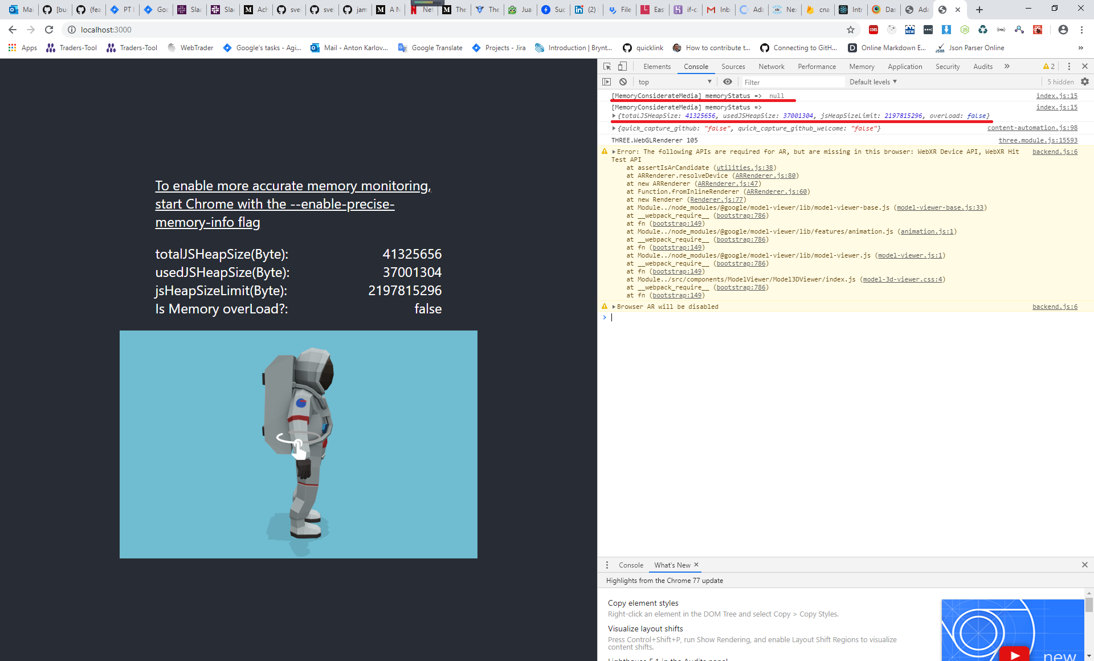Show the console sidebar
Viewport: 1094px width, 661px height.
click(607, 81)
